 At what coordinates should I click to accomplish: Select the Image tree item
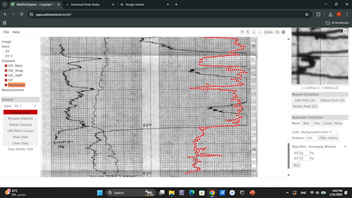click(x=7, y=41)
